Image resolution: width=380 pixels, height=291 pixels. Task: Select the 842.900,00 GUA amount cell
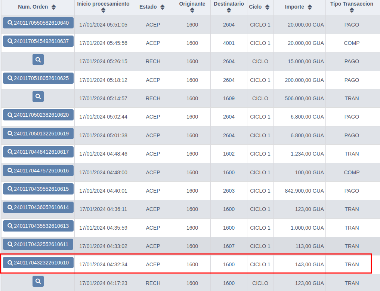coord(300,191)
